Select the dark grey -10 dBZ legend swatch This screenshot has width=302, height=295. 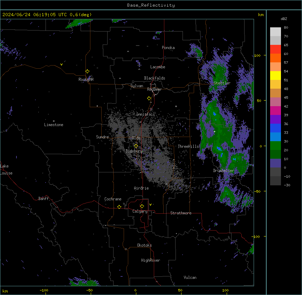(x=275, y=181)
